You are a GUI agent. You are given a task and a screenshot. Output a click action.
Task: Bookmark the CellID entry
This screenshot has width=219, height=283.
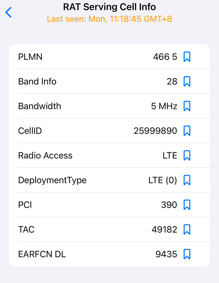click(x=187, y=131)
